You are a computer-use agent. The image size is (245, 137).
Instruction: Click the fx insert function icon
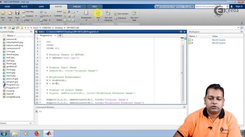(x=69, y=12)
